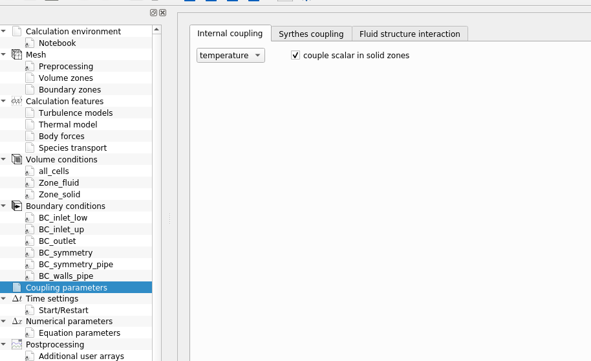Collapse the Volume conditions tree branch
This screenshot has width=591, height=361.
click(x=4, y=160)
